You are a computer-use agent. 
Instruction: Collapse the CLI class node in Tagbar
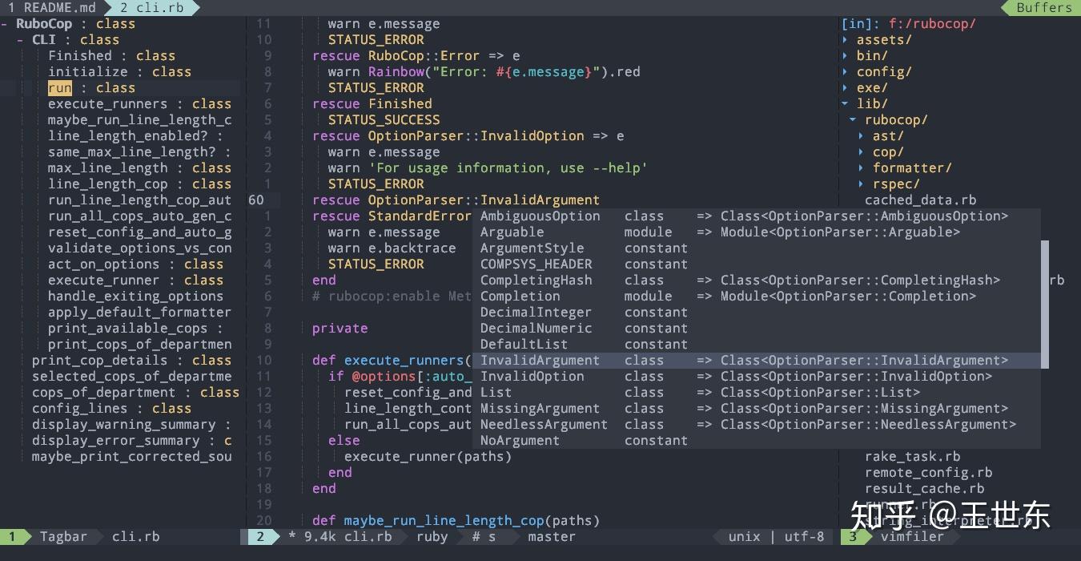click(20, 40)
